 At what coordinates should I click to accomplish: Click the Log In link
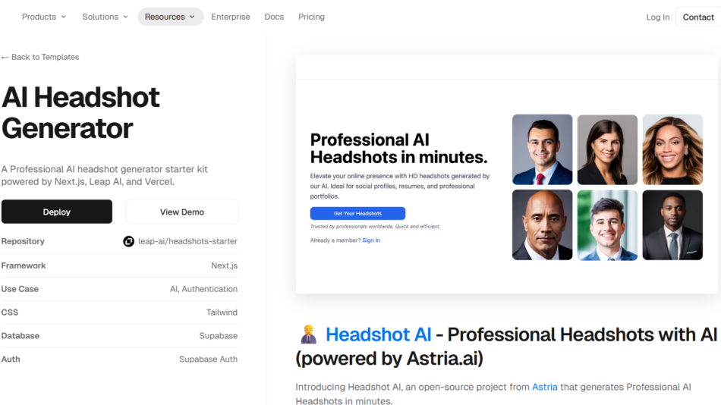(x=657, y=17)
